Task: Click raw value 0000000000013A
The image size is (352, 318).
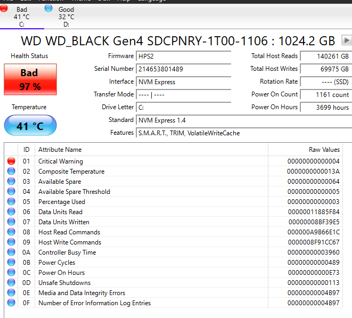Action: tap(313, 172)
